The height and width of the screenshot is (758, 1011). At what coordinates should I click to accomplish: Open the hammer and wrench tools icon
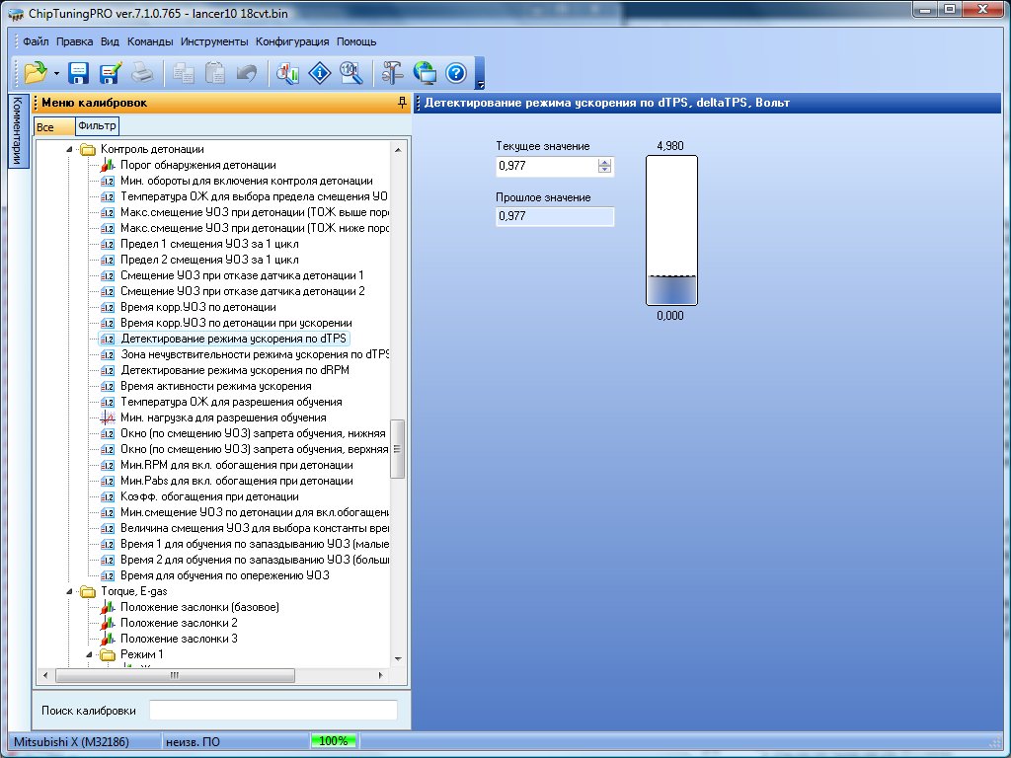pos(393,72)
